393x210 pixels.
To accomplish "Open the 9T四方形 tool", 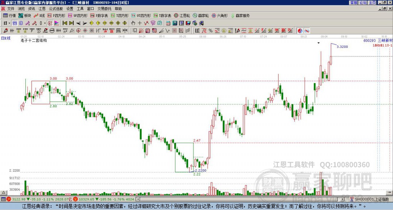I will (141, 15).
